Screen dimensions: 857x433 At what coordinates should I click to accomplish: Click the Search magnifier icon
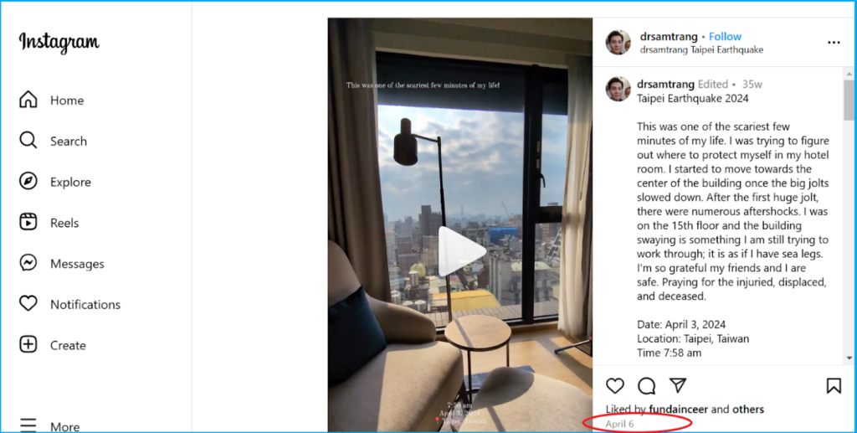point(28,140)
